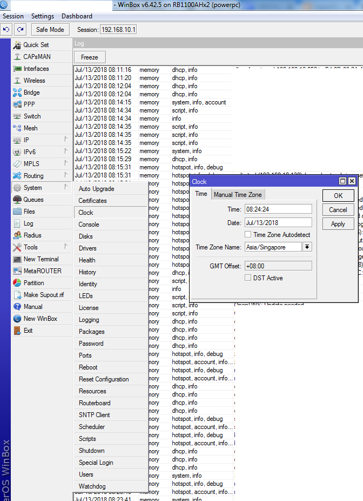Open New WinBox icon

point(17,319)
